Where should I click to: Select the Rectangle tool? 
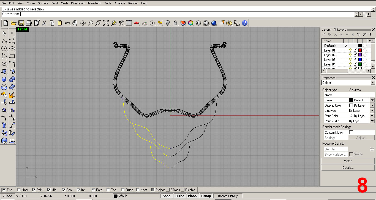pos(12,56)
